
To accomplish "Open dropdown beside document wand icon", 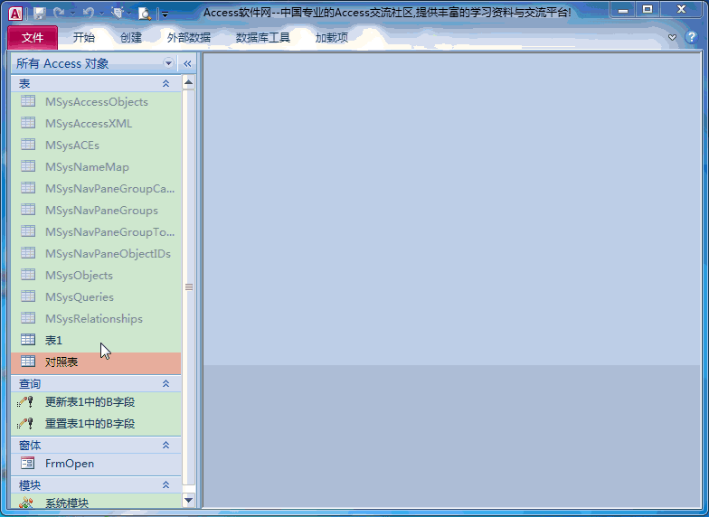I will 128,14.
